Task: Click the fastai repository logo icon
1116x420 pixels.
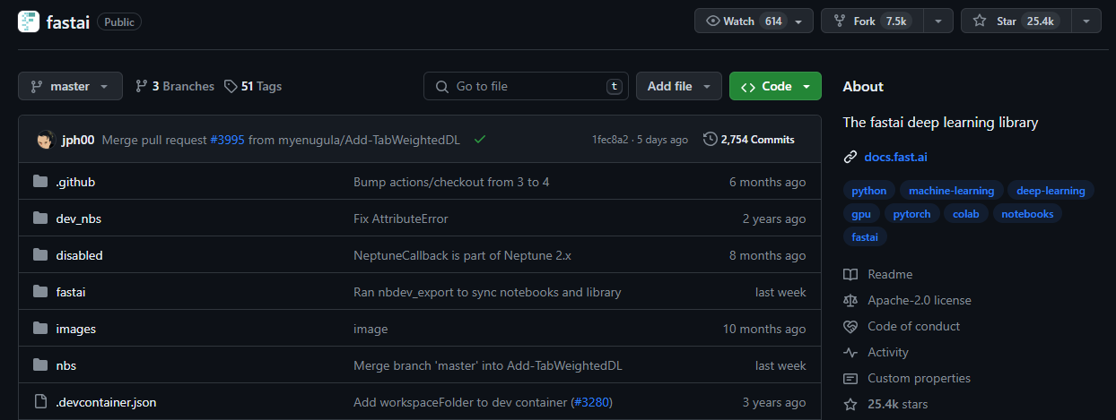Action: [29, 21]
